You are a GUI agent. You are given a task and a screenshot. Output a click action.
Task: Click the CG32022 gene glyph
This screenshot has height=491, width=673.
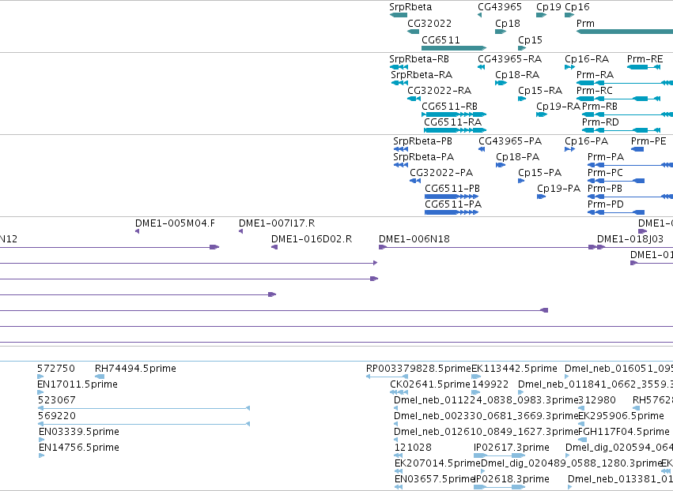click(x=414, y=32)
